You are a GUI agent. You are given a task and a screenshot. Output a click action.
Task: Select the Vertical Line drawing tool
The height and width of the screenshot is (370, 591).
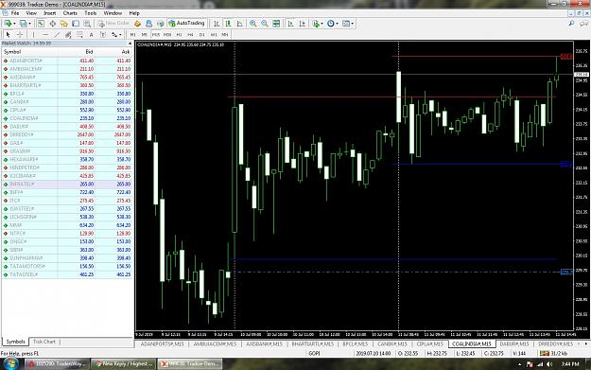[x=33, y=35]
